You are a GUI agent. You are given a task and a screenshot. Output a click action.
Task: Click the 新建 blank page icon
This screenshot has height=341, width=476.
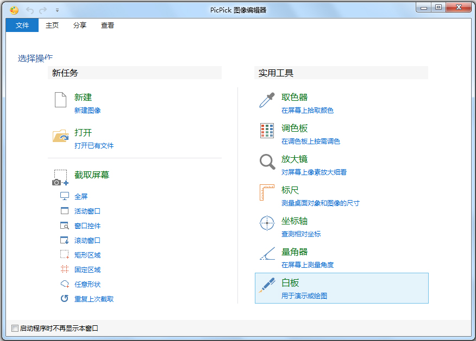[x=60, y=100]
